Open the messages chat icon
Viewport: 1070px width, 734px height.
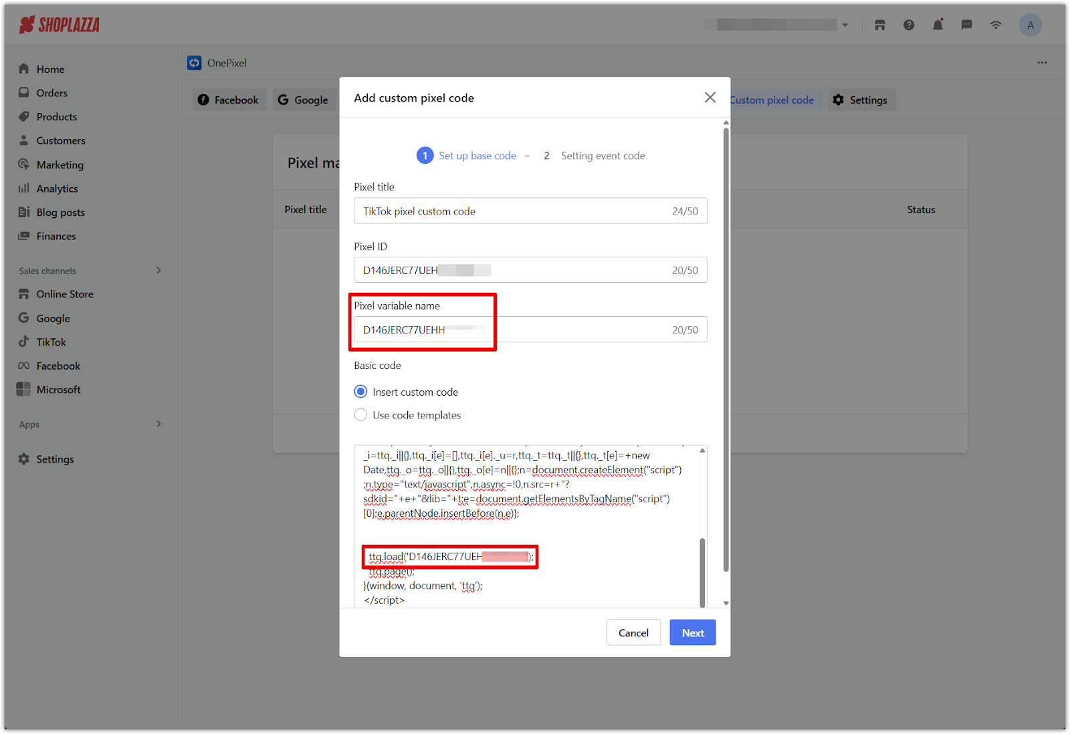click(967, 25)
